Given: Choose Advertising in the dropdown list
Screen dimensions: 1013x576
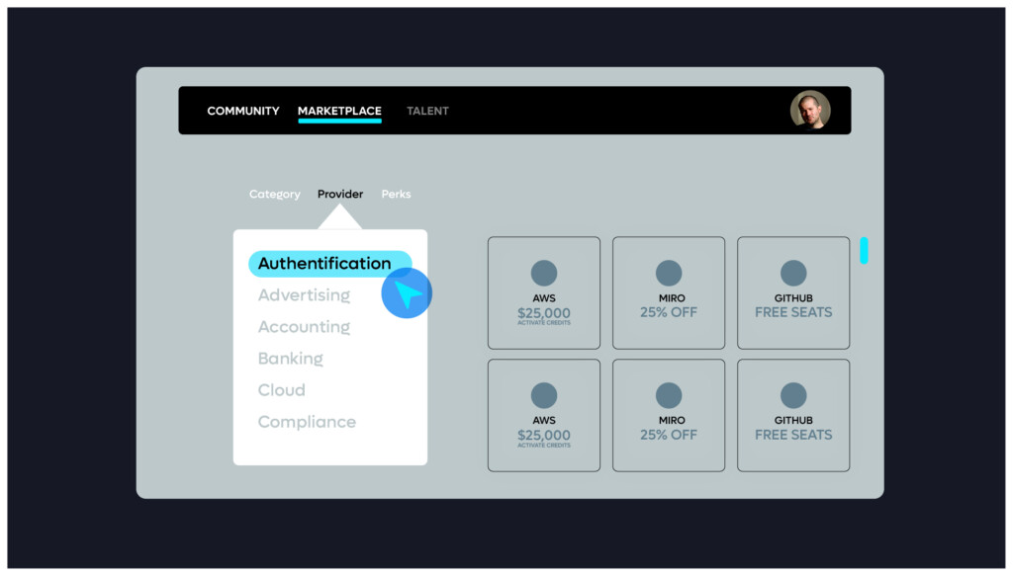Looking at the screenshot, I should coord(304,295).
